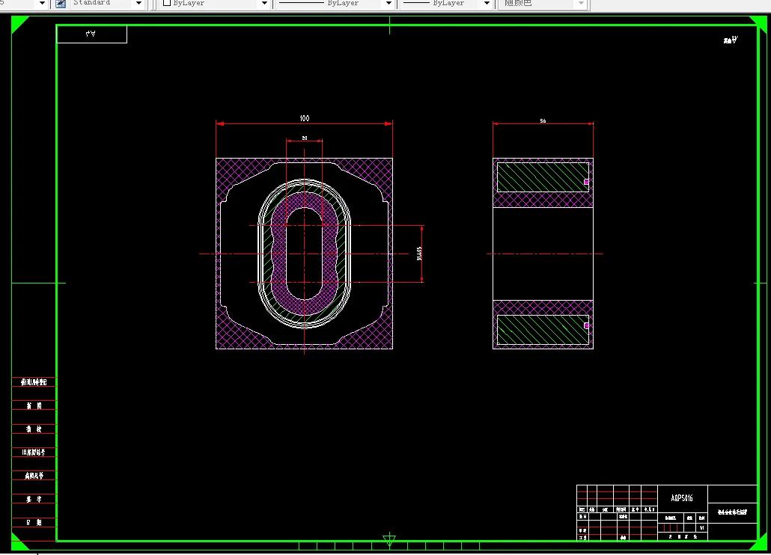Select the lower green hatched area in side view

pos(543,330)
